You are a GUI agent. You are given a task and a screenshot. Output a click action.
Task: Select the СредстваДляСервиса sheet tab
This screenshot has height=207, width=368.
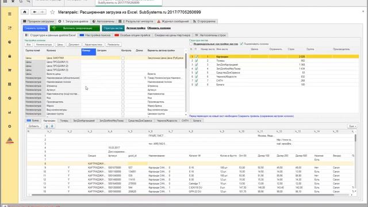click(x=140, y=121)
